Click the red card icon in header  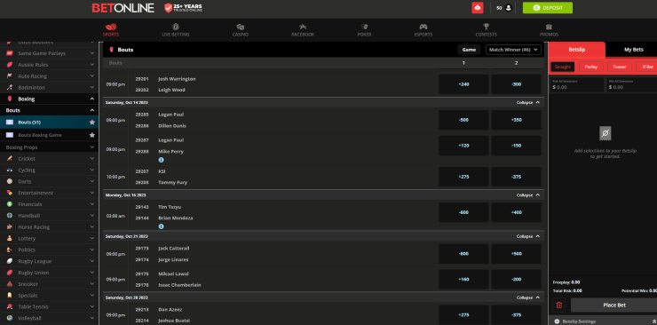click(x=478, y=7)
